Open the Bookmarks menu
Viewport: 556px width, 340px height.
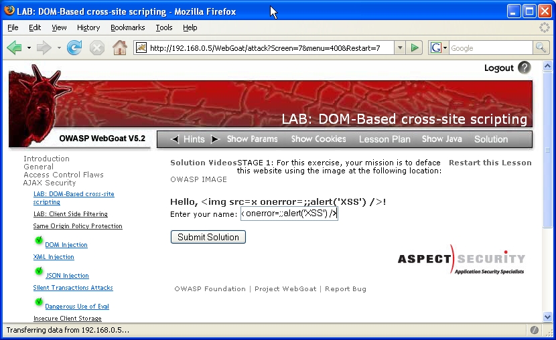(x=127, y=27)
